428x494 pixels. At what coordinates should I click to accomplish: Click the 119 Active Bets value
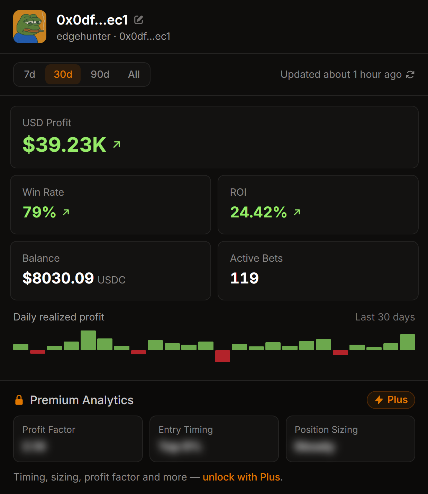[x=245, y=278]
